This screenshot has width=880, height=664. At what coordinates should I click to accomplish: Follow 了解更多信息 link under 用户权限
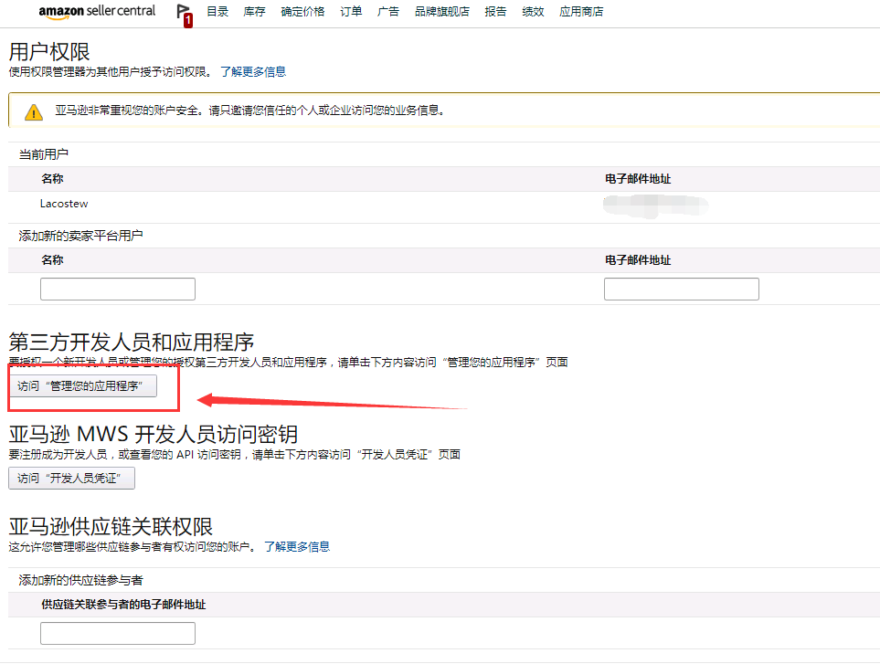(x=253, y=72)
